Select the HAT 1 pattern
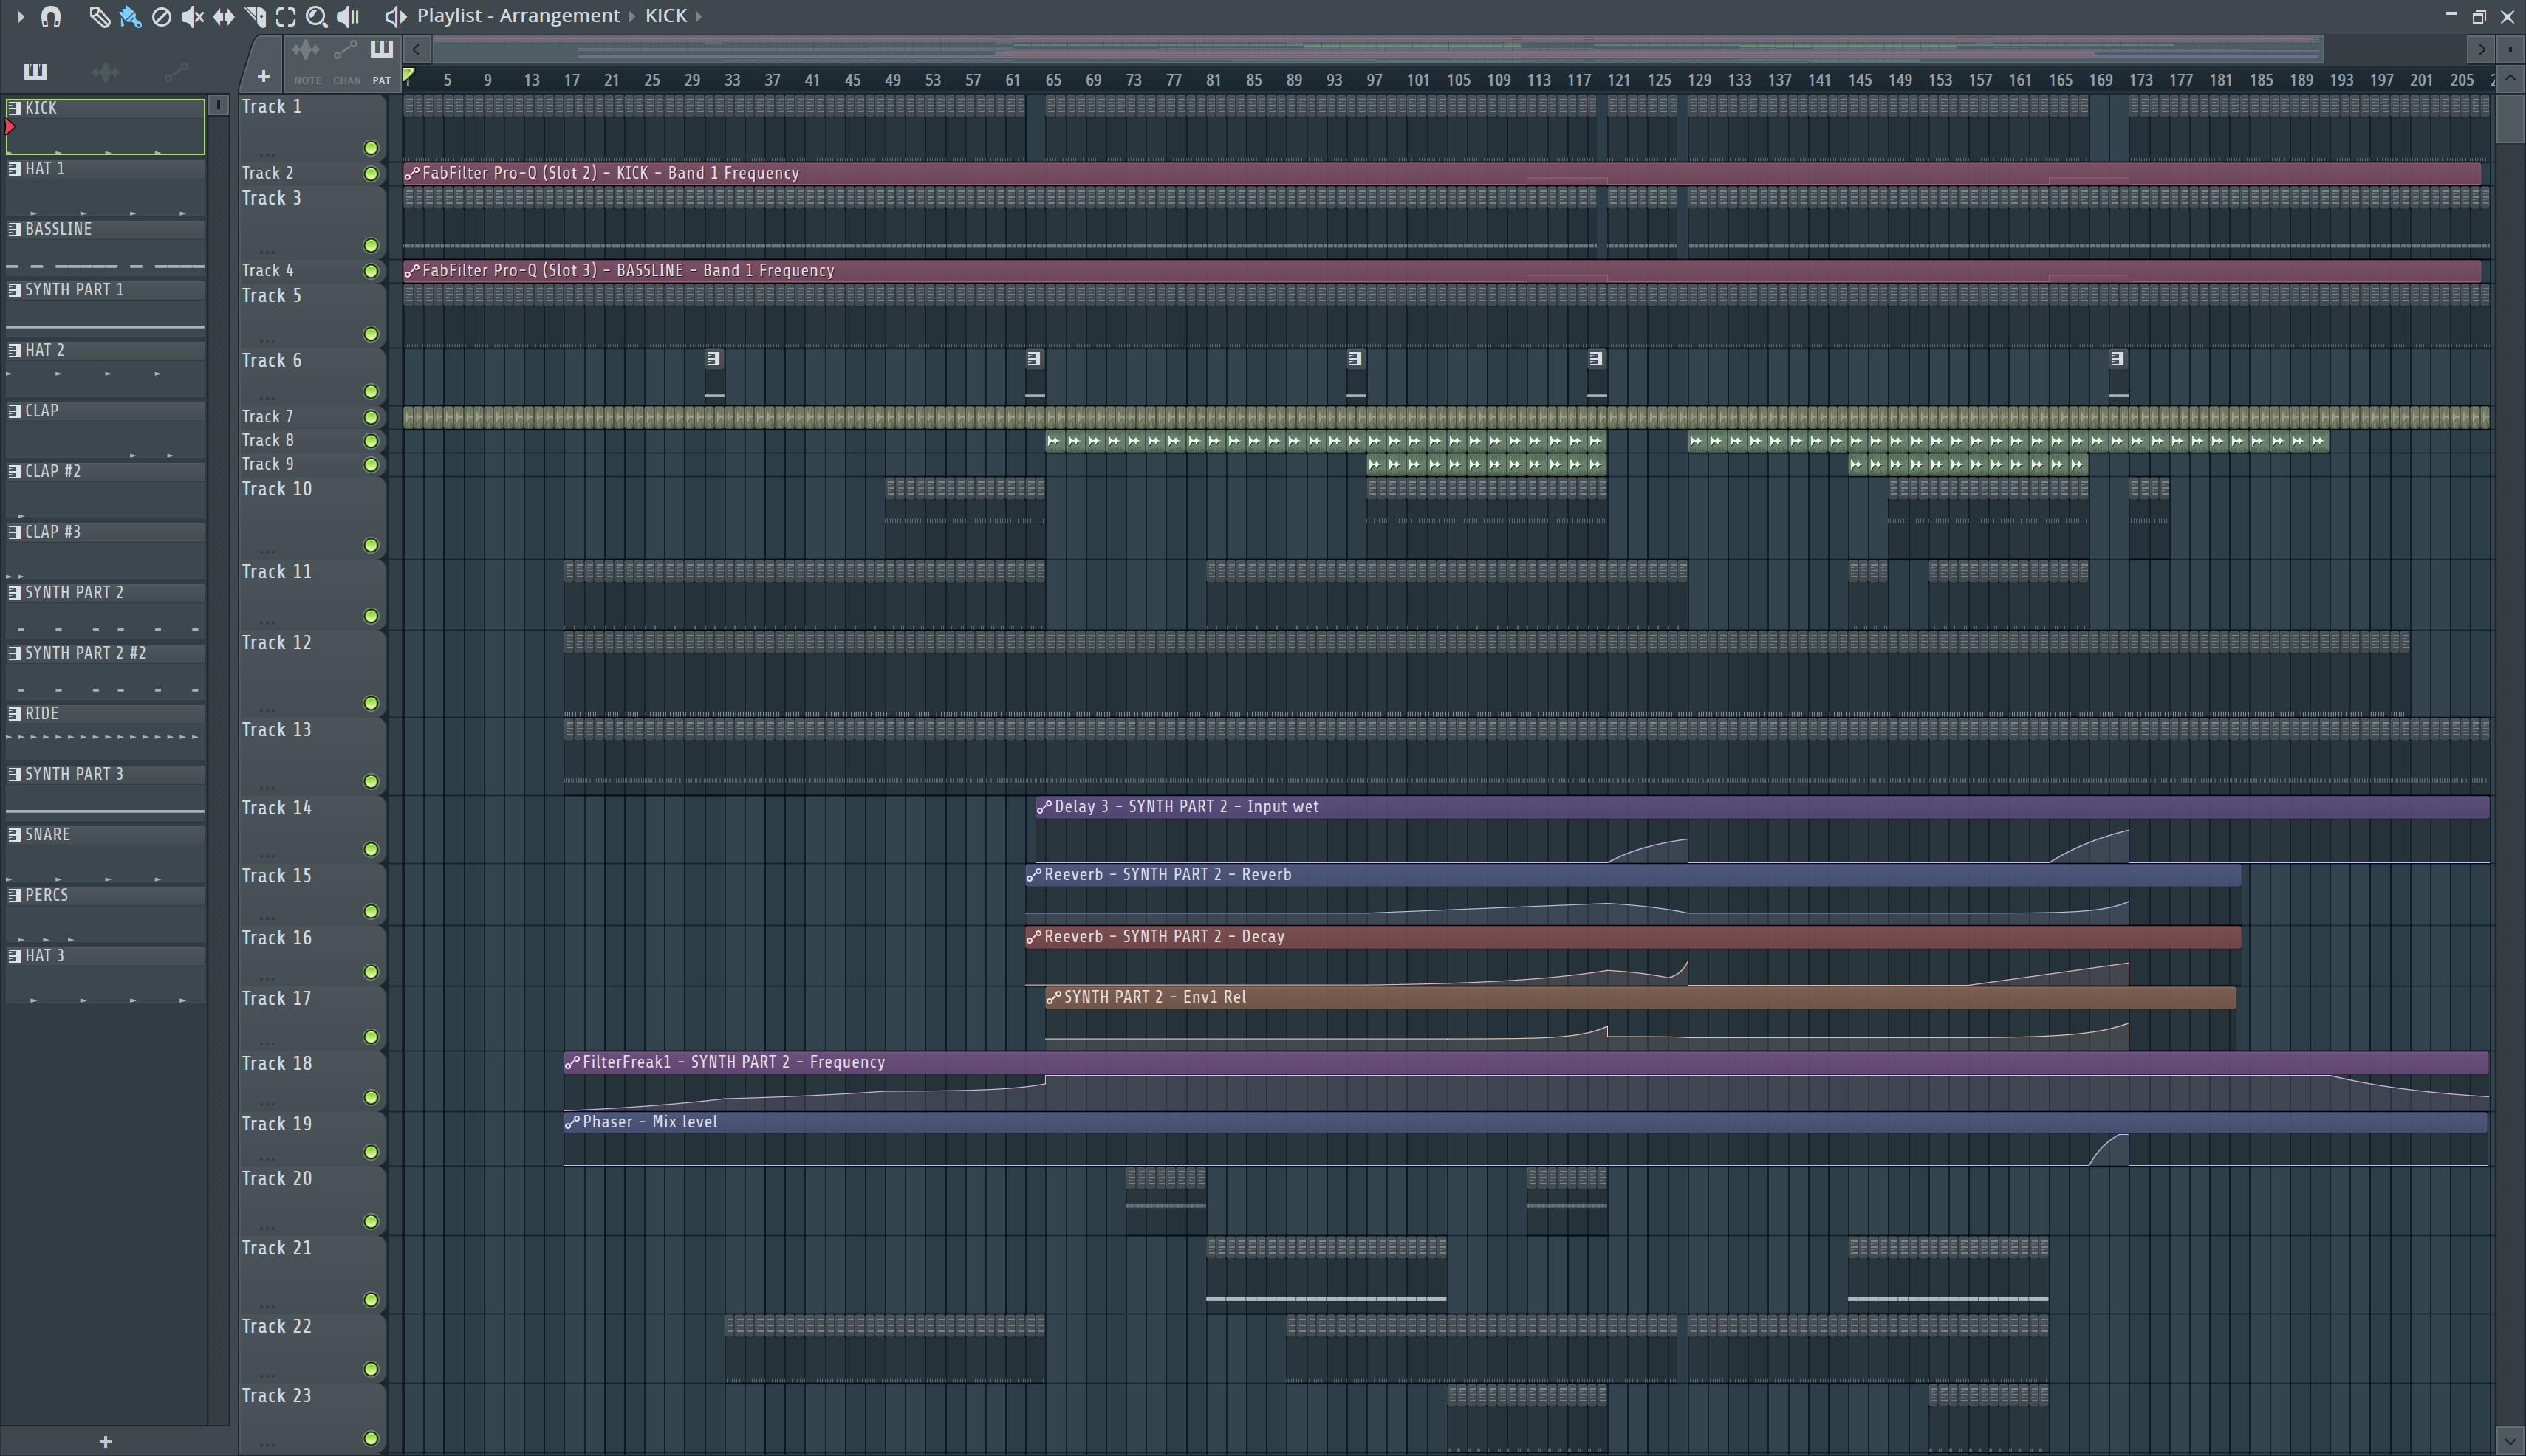 click(105, 187)
